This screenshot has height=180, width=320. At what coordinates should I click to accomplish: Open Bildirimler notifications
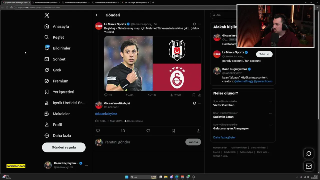[57, 48]
